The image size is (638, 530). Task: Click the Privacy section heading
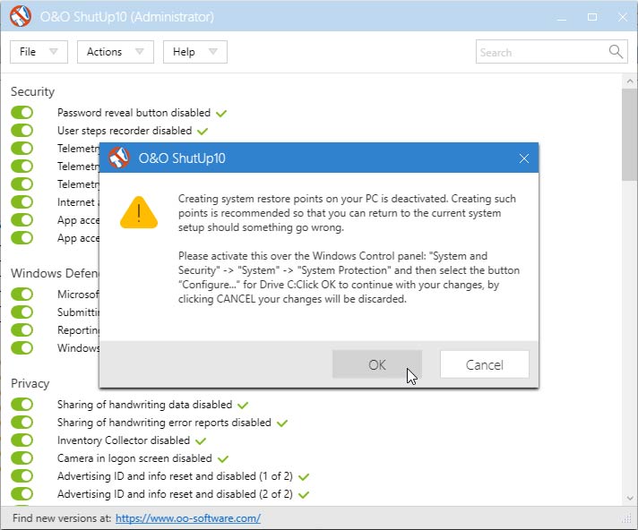30,383
